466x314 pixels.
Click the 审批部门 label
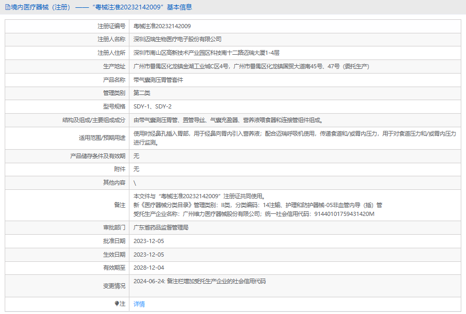point(114,227)
